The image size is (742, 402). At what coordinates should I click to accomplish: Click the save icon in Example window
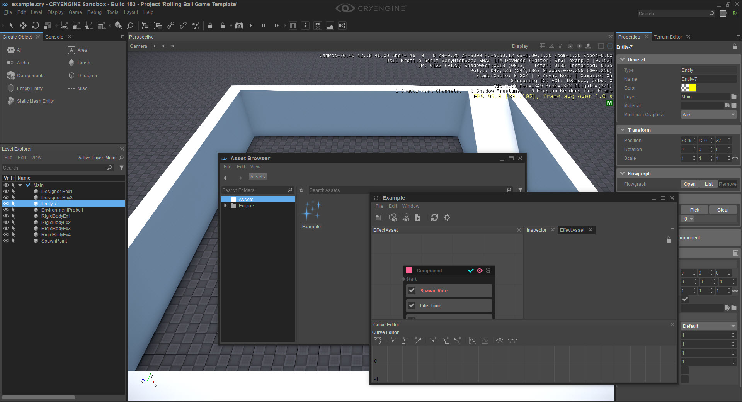pyautogui.click(x=378, y=217)
